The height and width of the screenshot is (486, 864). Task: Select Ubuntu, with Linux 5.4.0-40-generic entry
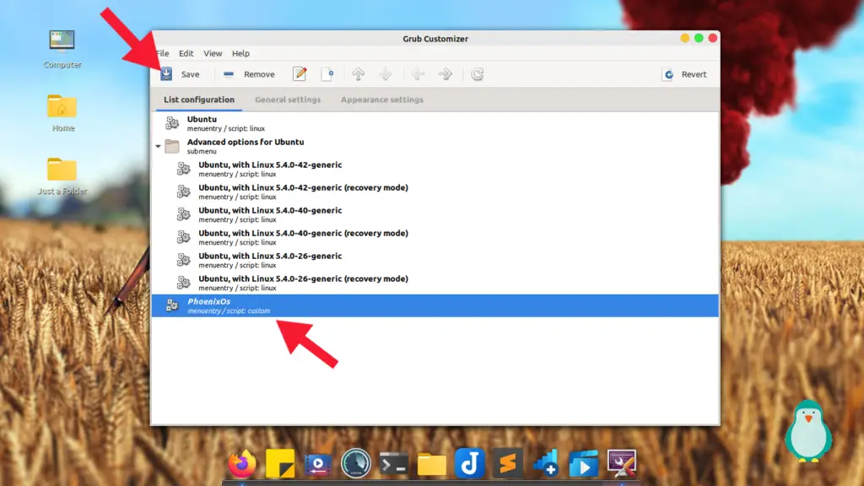435,214
